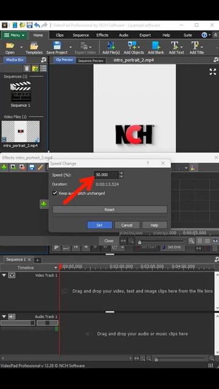The image size is (219, 389).
Task: Open the Suite ribbon tab
Action: coord(188,35)
